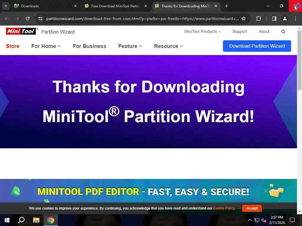Viewport: 302px width, 226px height.
Task: Accept the cookie notice
Action: (252, 208)
